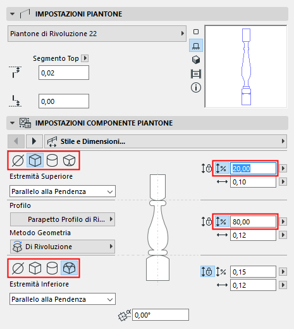Select the cylinder shape for the top end
This screenshot has width=294, height=329.
pyautogui.click(x=52, y=160)
